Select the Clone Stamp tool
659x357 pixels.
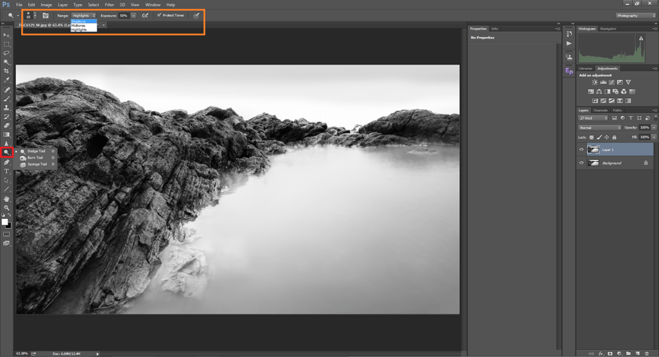(6, 108)
